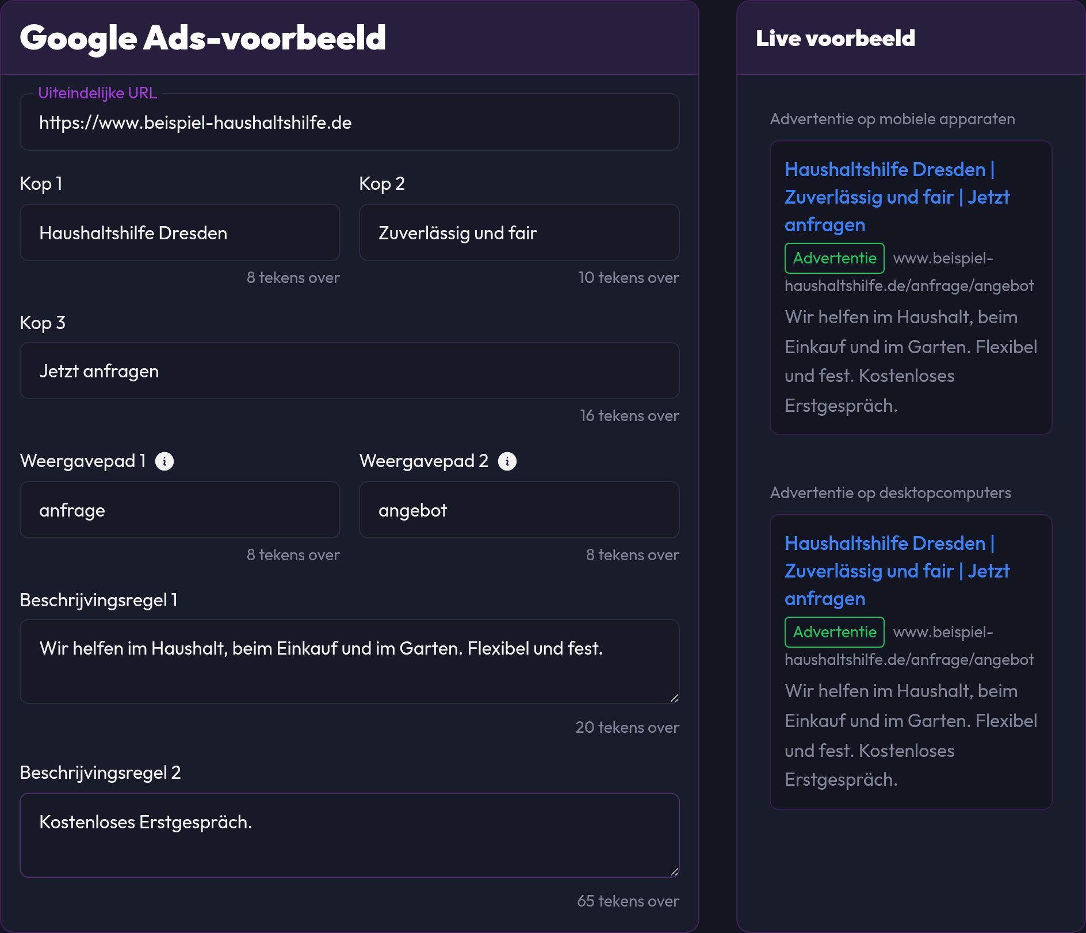Click the desktop preview description text

tap(911, 735)
